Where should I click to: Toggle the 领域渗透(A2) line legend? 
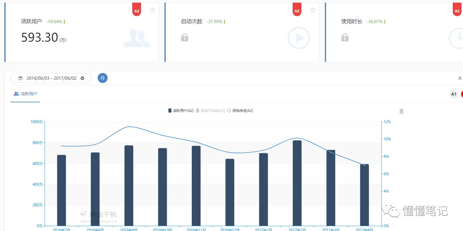[240, 111]
